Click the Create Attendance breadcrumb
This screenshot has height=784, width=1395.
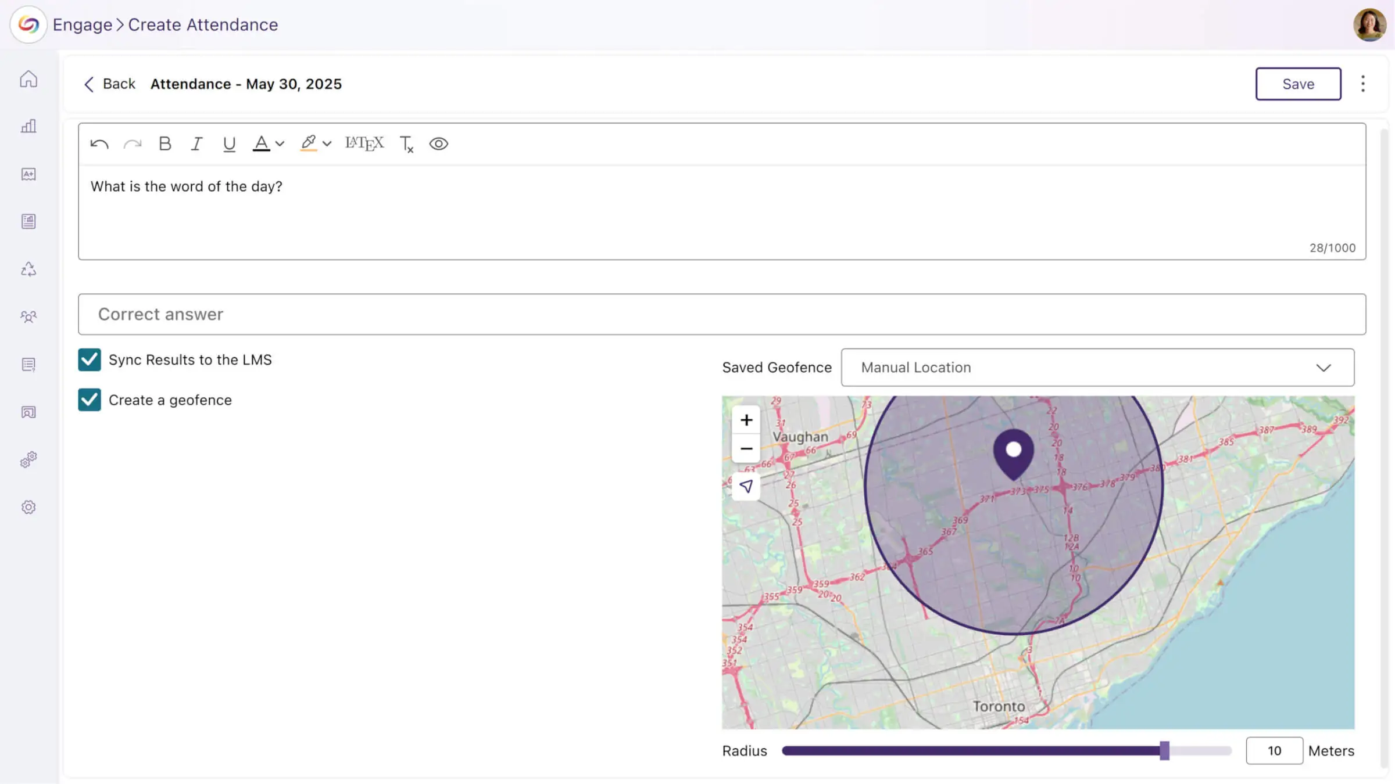click(203, 24)
